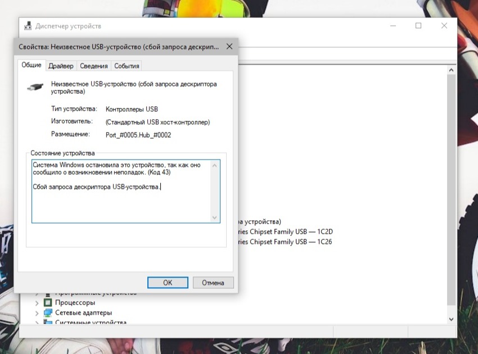The width and height of the screenshot is (478, 354).
Task: Close the device properties dialog
Action: click(229, 46)
